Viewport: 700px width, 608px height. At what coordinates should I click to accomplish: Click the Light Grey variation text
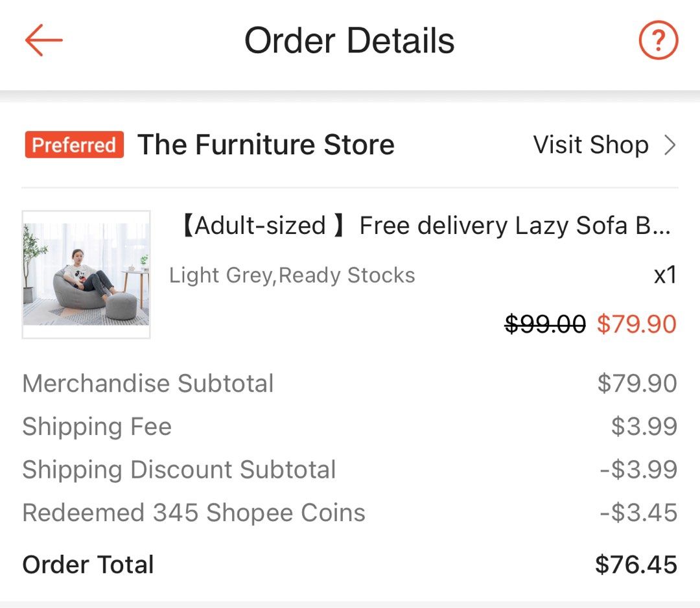292,275
